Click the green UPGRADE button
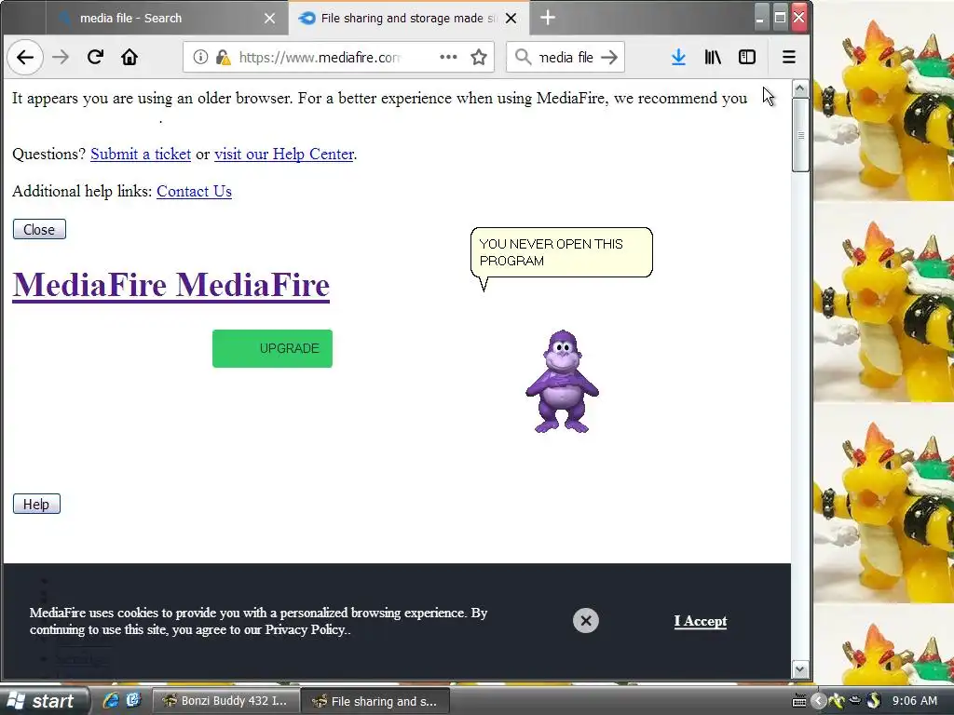 tap(272, 348)
